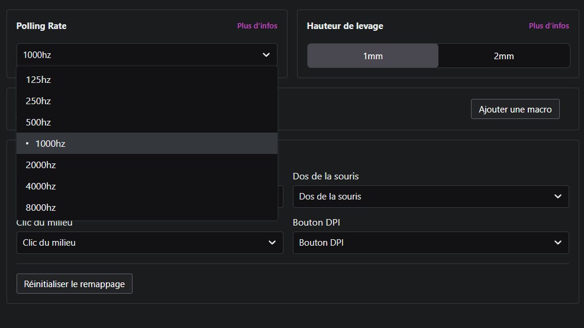Click the Dos de la souris label
Viewport: 584px width, 328px height.
[x=325, y=176]
